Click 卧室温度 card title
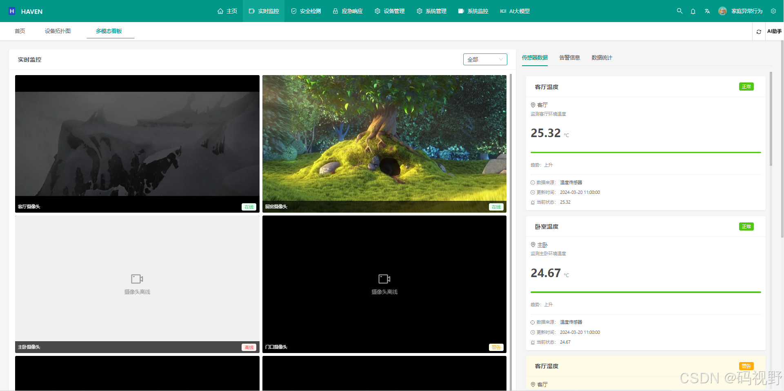 point(546,227)
